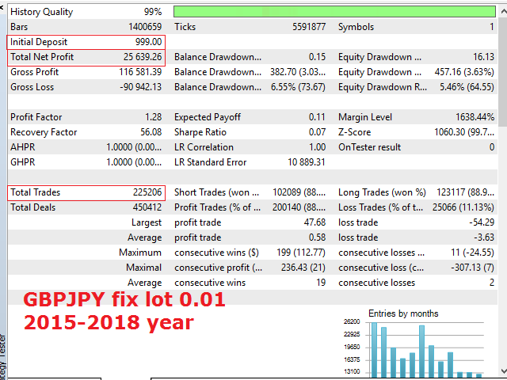Select the Bars value 1400659
Screen dimensions: 507x380
(x=143, y=27)
